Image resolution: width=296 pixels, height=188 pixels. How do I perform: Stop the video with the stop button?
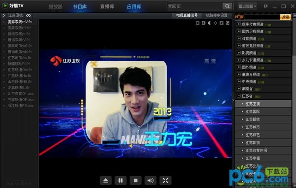tap(135, 181)
